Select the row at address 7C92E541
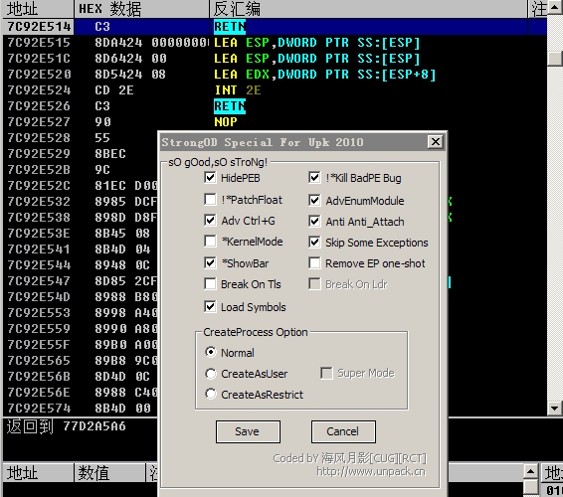The image size is (563, 497). tap(80, 249)
